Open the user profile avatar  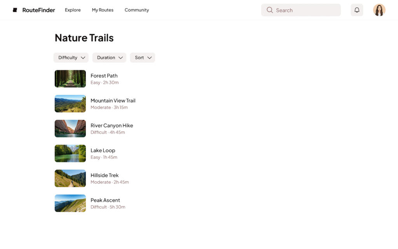click(379, 10)
